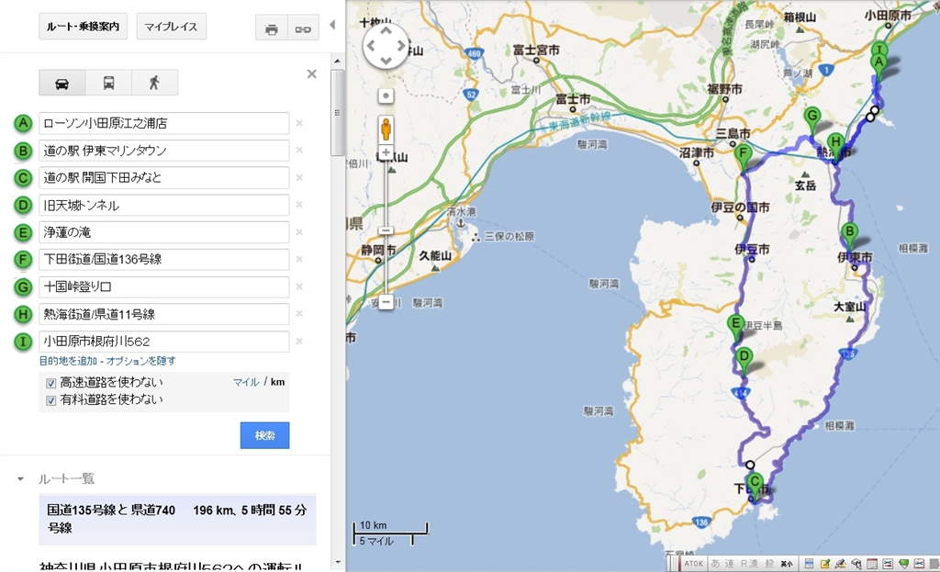
Task: Click map pin E near 伊豆半島 label
Action: coord(735,328)
